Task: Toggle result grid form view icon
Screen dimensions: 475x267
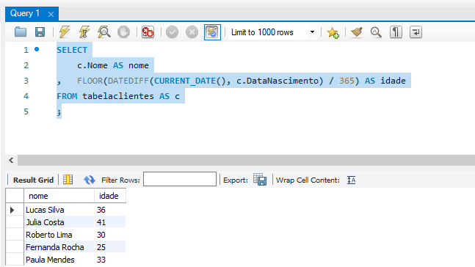Action: [68, 180]
